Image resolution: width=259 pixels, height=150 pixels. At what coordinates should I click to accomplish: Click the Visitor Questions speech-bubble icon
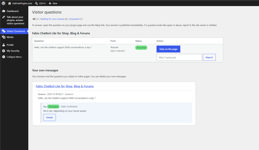[4, 31]
